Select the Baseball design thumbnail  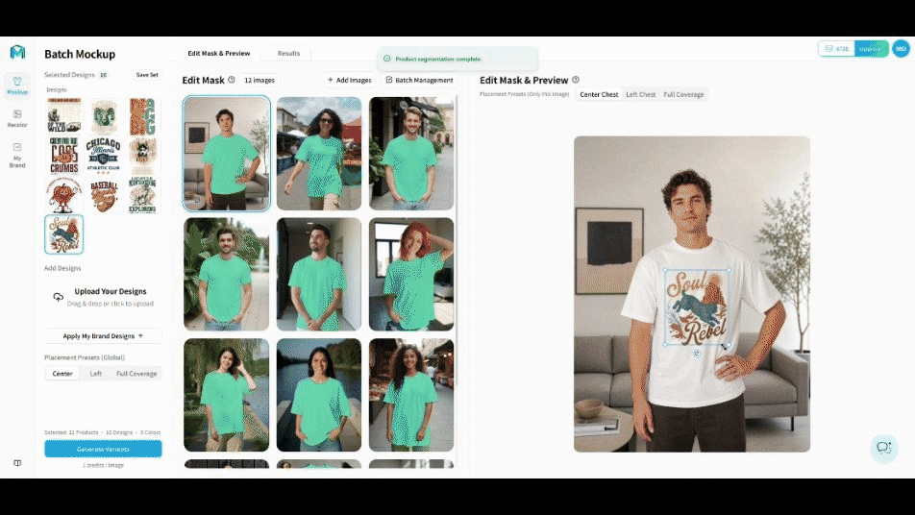click(104, 195)
